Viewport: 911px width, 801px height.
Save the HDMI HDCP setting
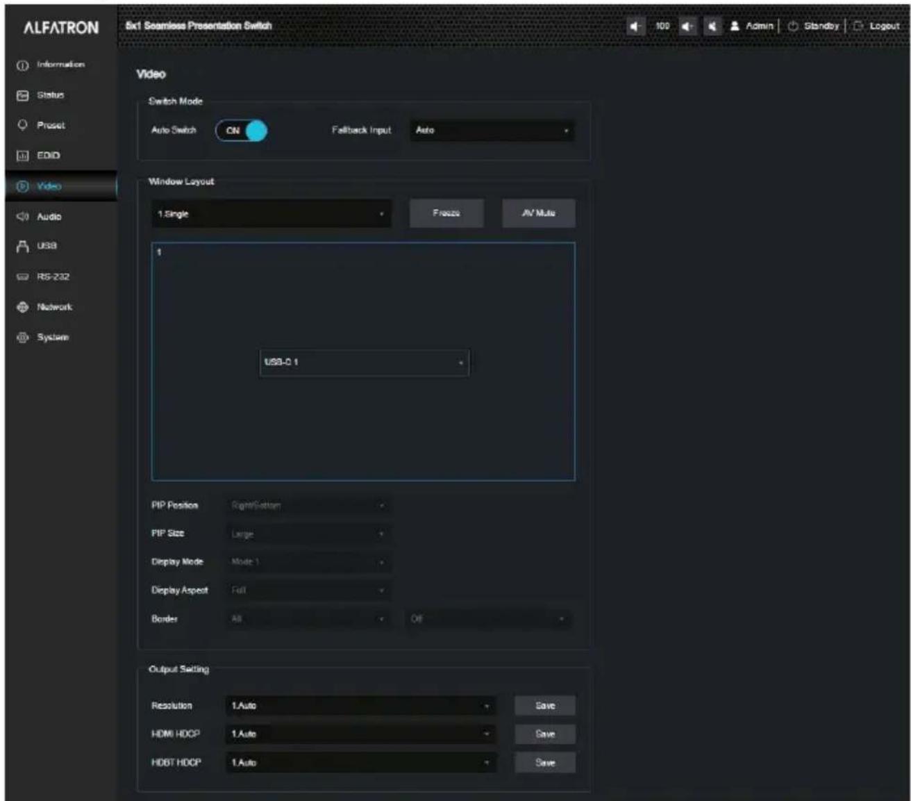coord(545,734)
